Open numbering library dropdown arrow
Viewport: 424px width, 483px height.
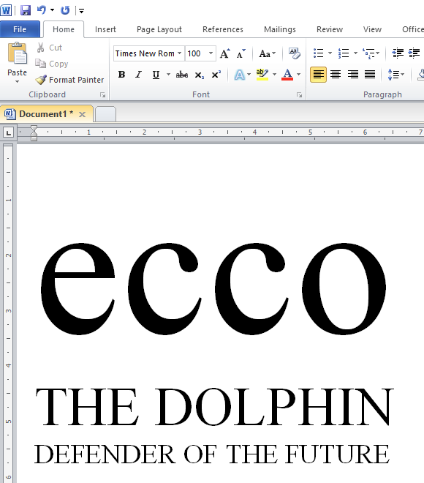click(355, 53)
